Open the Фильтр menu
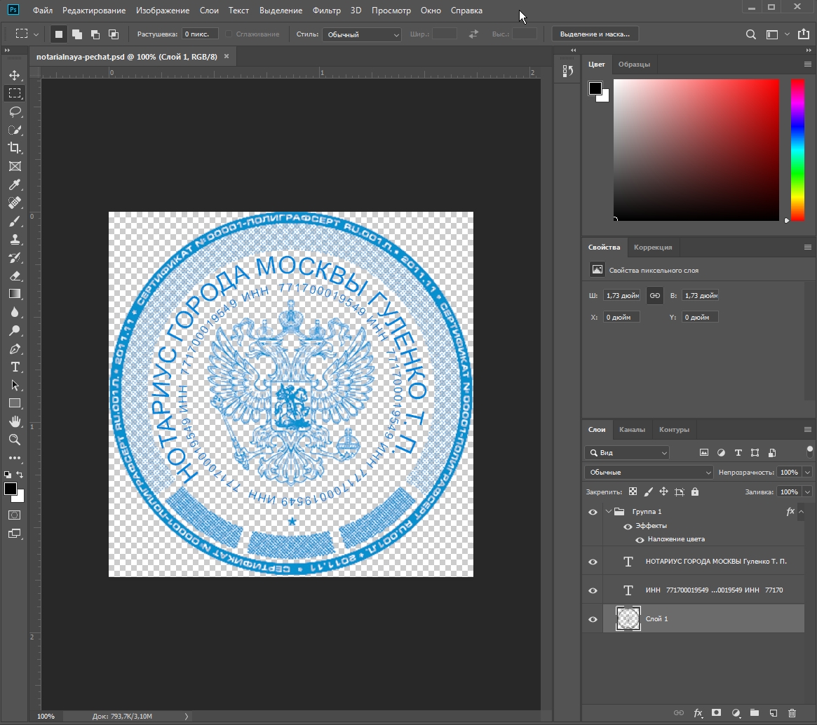This screenshot has width=817, height=725. (327, 11)
